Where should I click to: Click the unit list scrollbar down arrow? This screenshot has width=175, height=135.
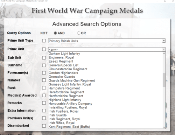[x=164, y=127]
